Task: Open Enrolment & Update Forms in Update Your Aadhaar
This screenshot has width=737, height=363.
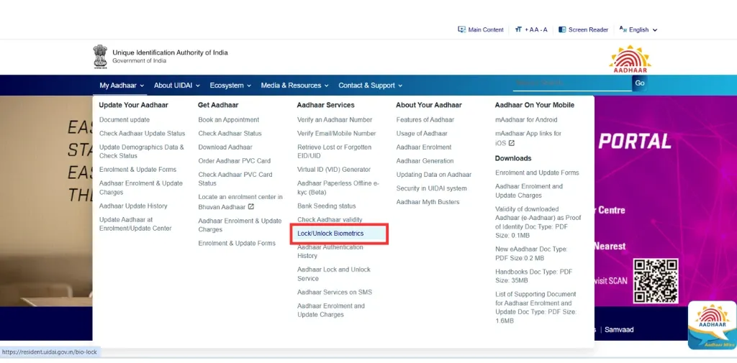Action: [x=137, y=170]
